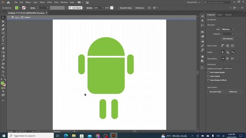Select the Shape Builder tool
This screenshot has height=138, width=246.
(x=3, y=52)
